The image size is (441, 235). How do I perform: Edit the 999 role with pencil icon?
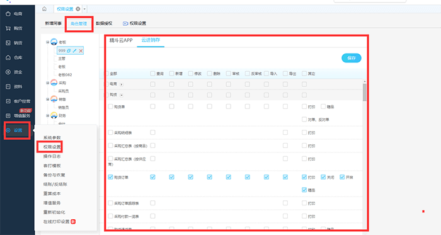[74, 50]
